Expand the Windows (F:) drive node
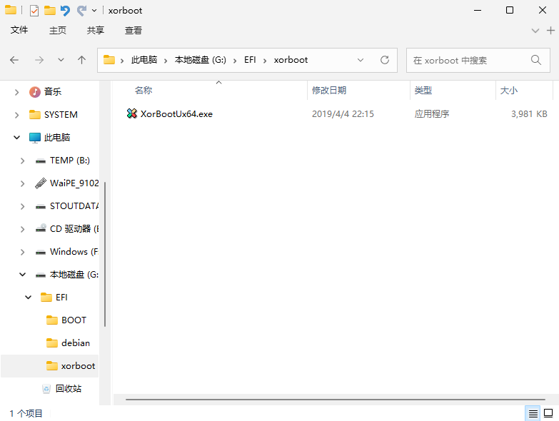This screenshot has height=421, width=559. 22,252
